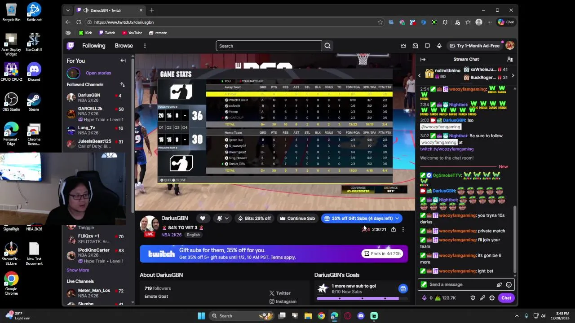Open the stream's three-dot options menu

click(x=403, y=229)
